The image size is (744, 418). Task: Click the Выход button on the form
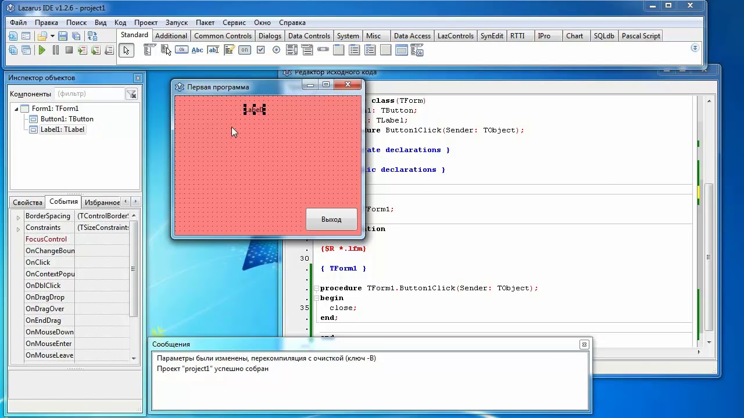(331, 219)
